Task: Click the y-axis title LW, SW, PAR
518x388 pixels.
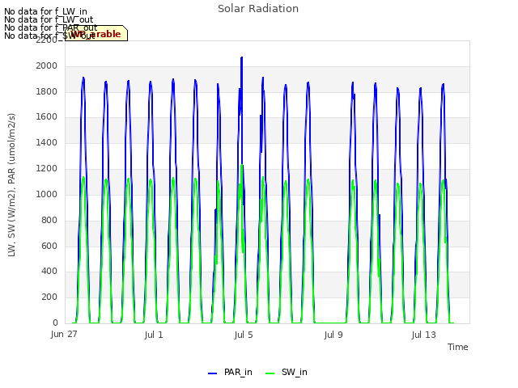Action: pyautogui.click(x=11, y=185)
